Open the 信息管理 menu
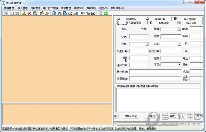The width and height of the screenshot is (206, 132). coord(66,8)
